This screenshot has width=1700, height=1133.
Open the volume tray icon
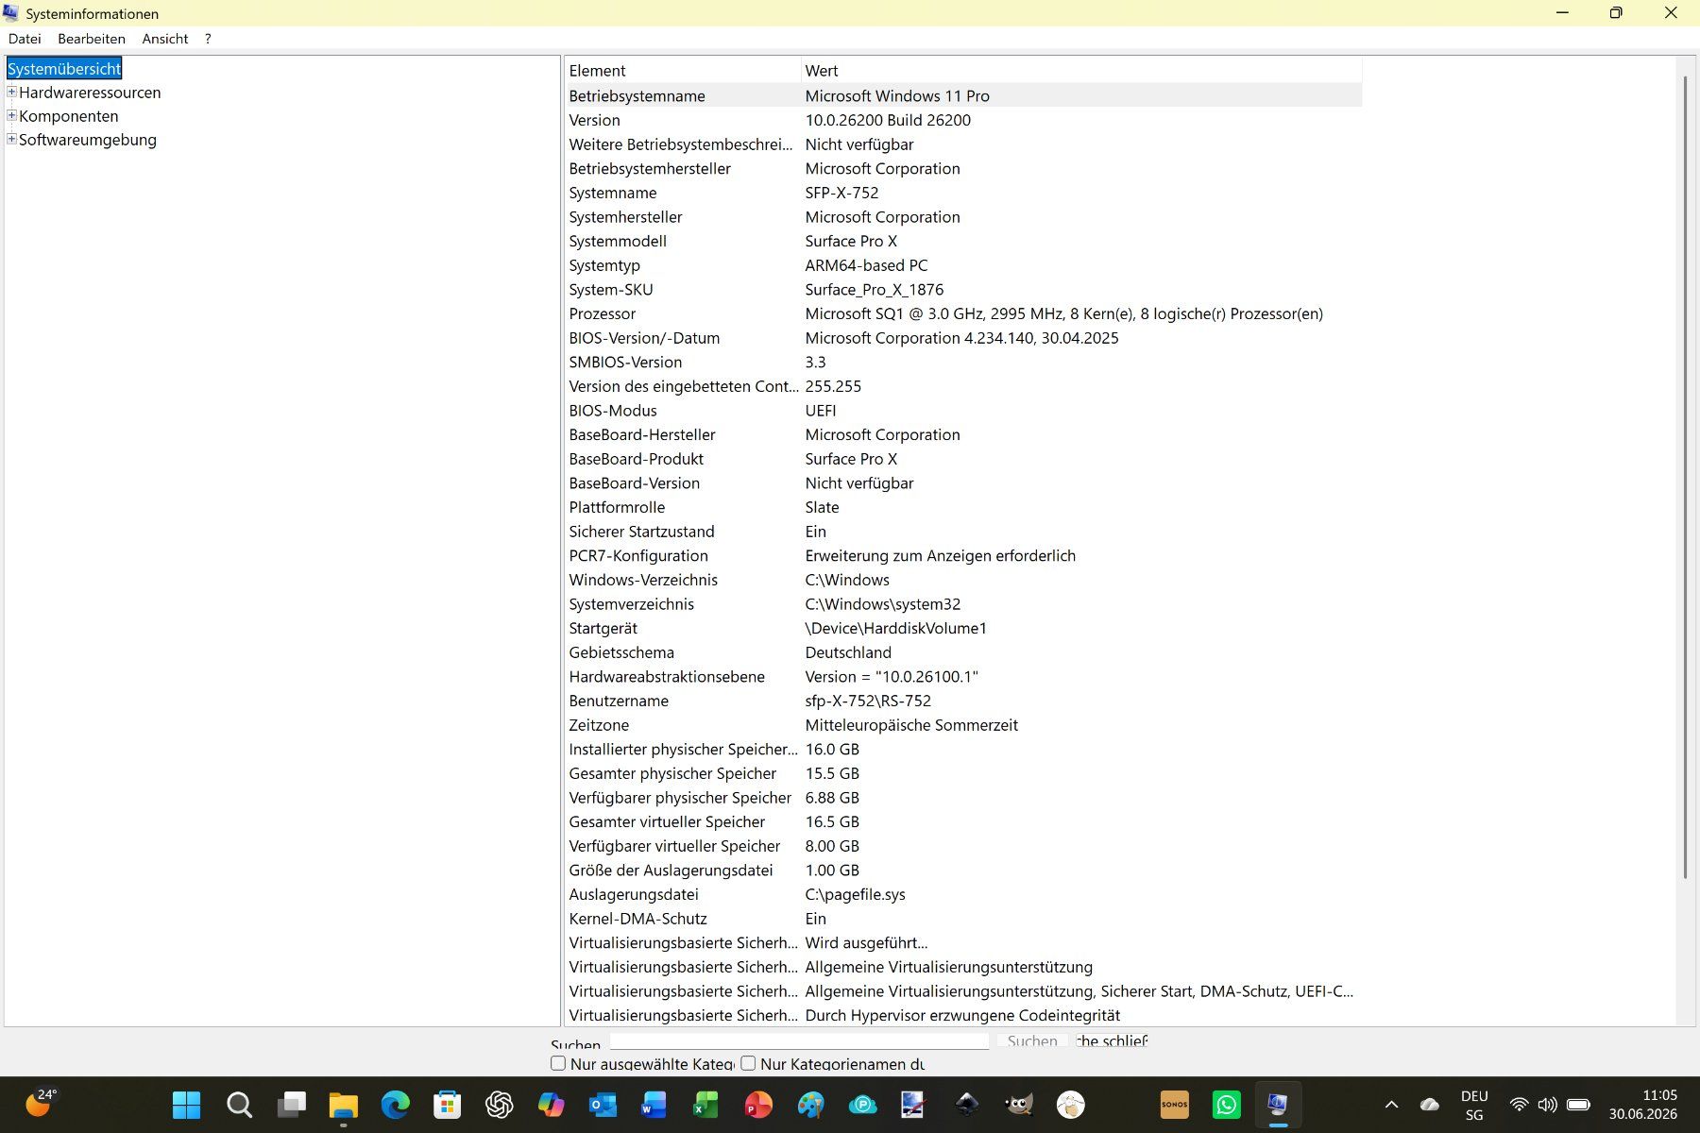click(x=1547, y=1105)
